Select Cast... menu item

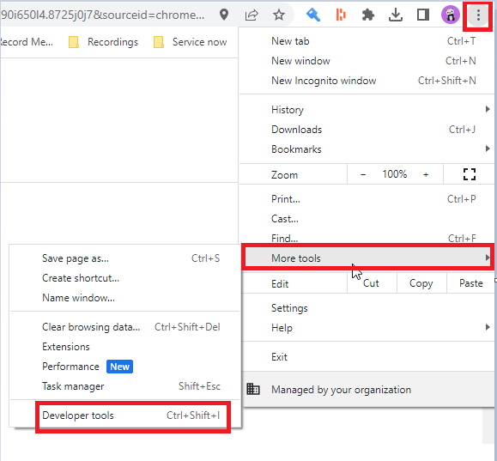[367, 219]
